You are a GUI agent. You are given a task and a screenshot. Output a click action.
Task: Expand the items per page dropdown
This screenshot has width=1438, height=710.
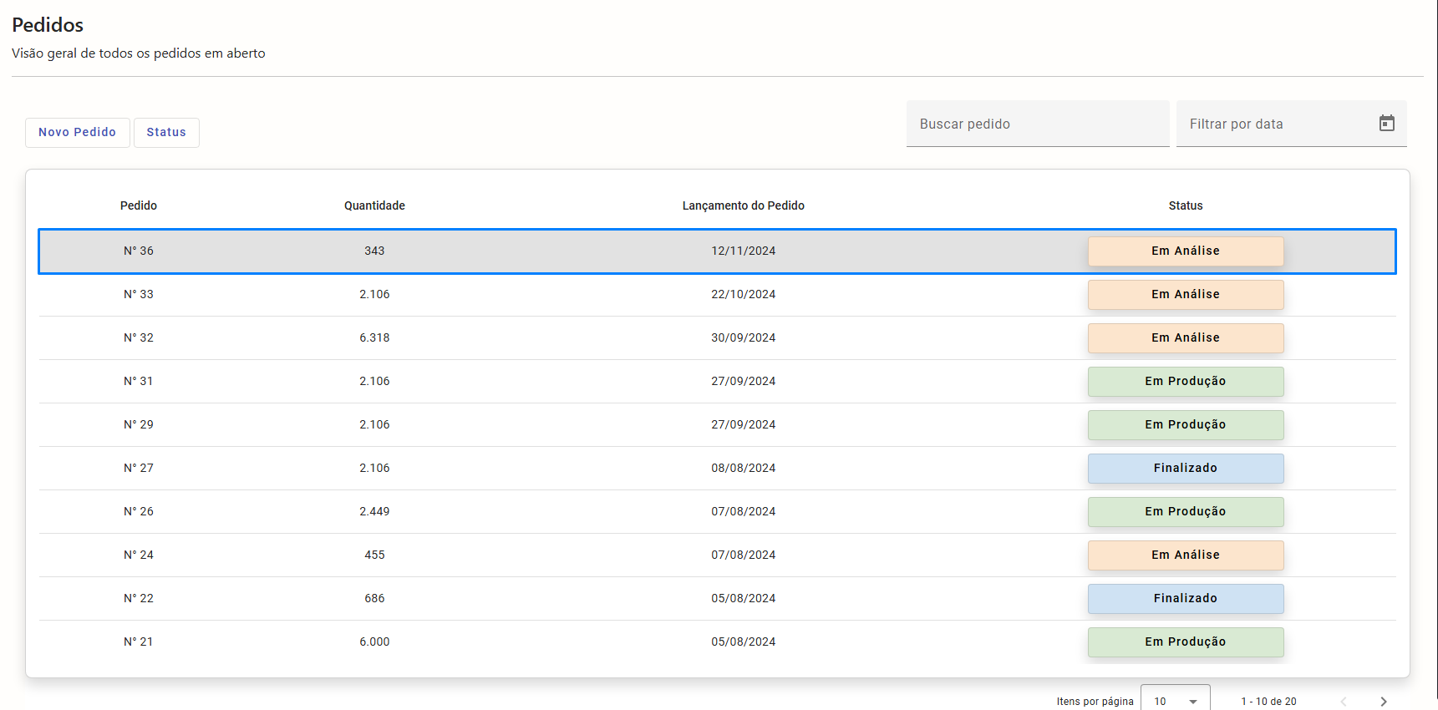tap(1175, 701)
